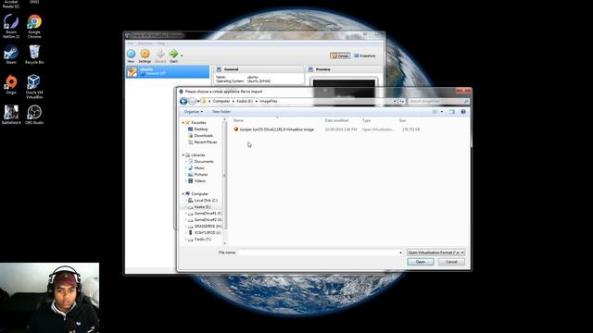Click Kaaba (E:) in the address breadcrumb
593x333 pixels.
[245, 101]
